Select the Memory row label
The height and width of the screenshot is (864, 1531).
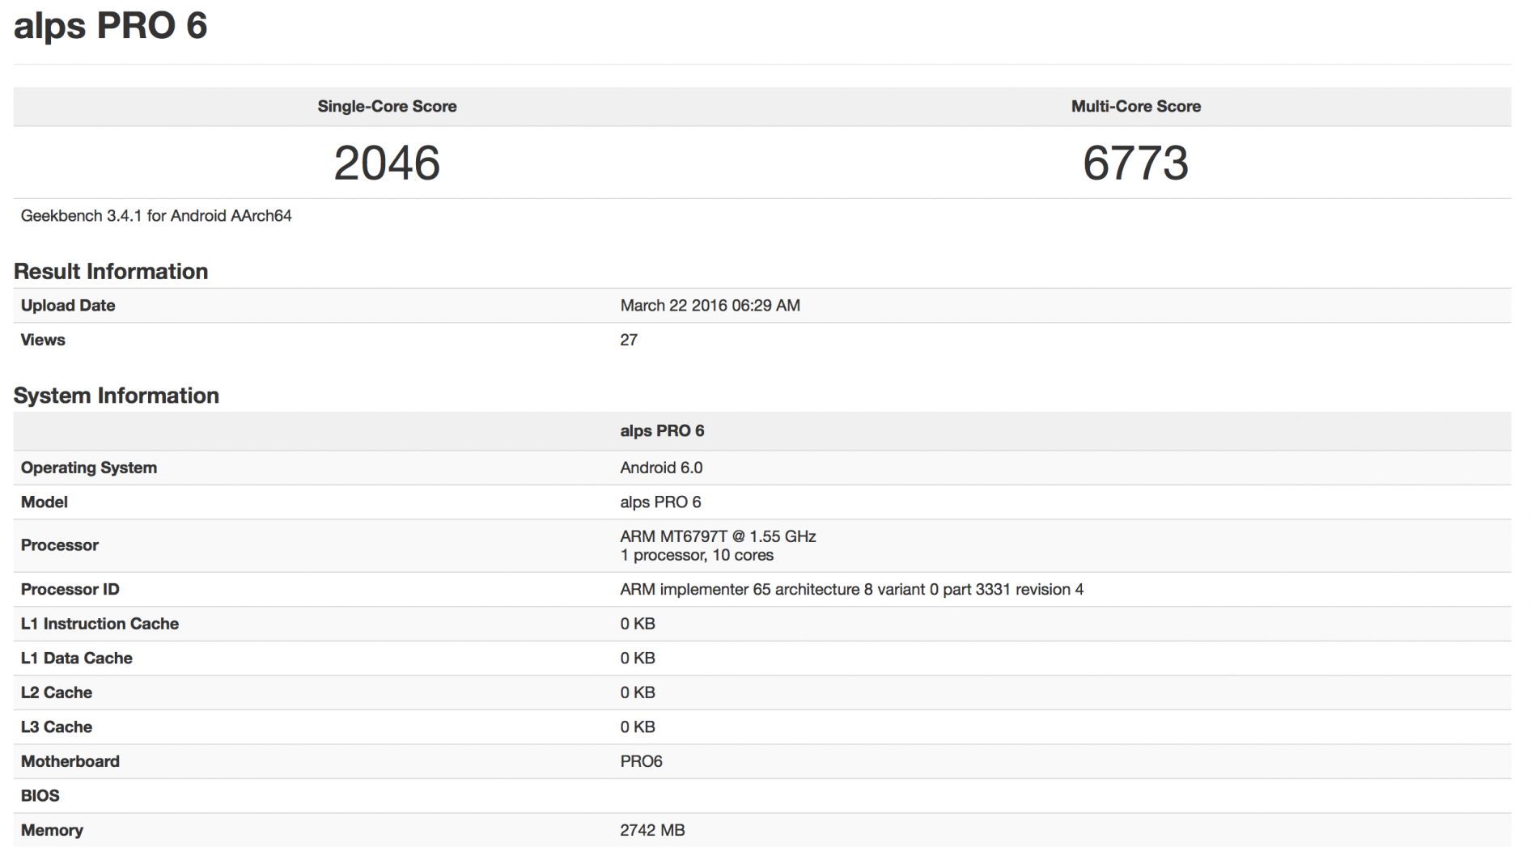tap(52, 830)
